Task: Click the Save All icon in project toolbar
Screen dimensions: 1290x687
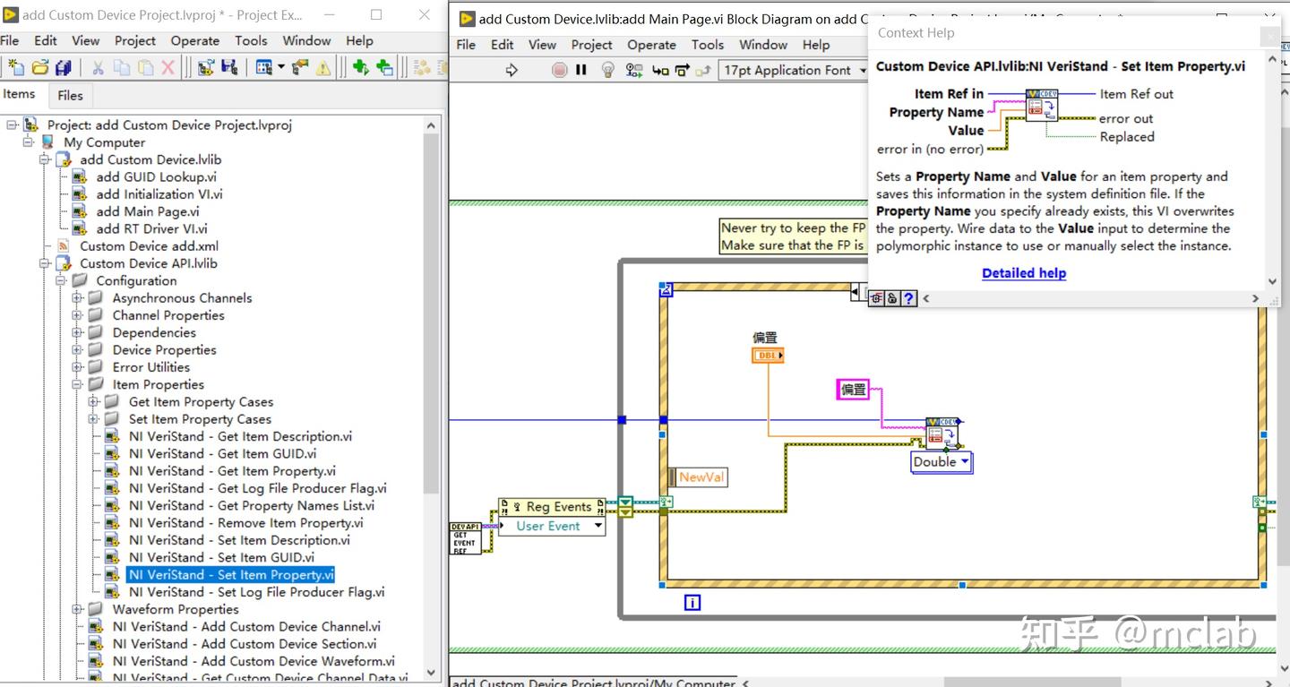Action: [63, 67]
